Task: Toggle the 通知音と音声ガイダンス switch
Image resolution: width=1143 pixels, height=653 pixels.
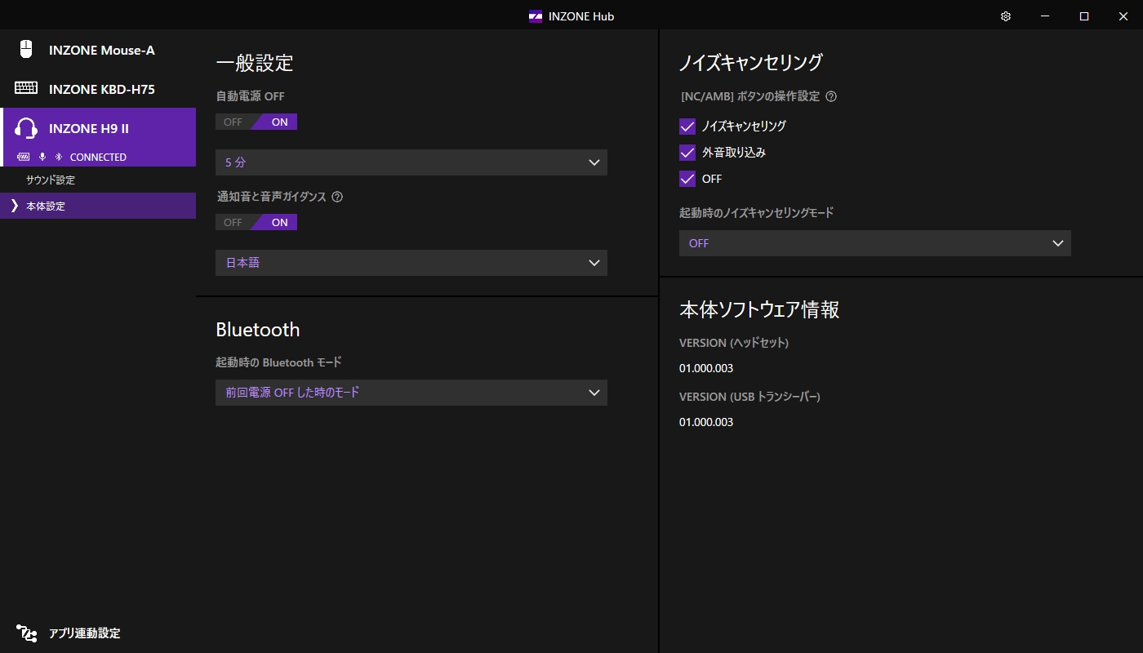Action: [x=256, y=222]
